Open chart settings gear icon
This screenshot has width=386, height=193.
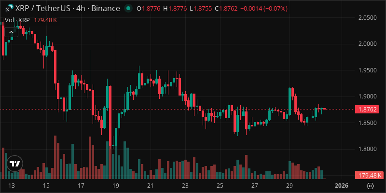click(371, 186)
